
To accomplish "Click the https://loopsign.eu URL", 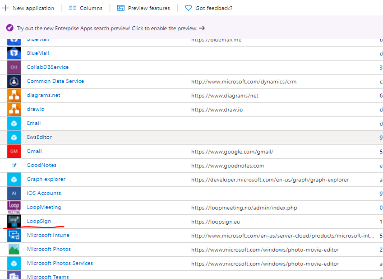I will pyautogui.click(x=215, y=222).
